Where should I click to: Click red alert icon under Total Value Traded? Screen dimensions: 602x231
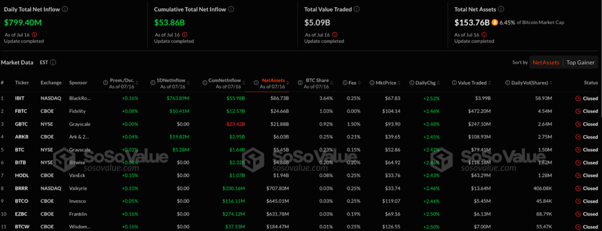pos(335,35)
